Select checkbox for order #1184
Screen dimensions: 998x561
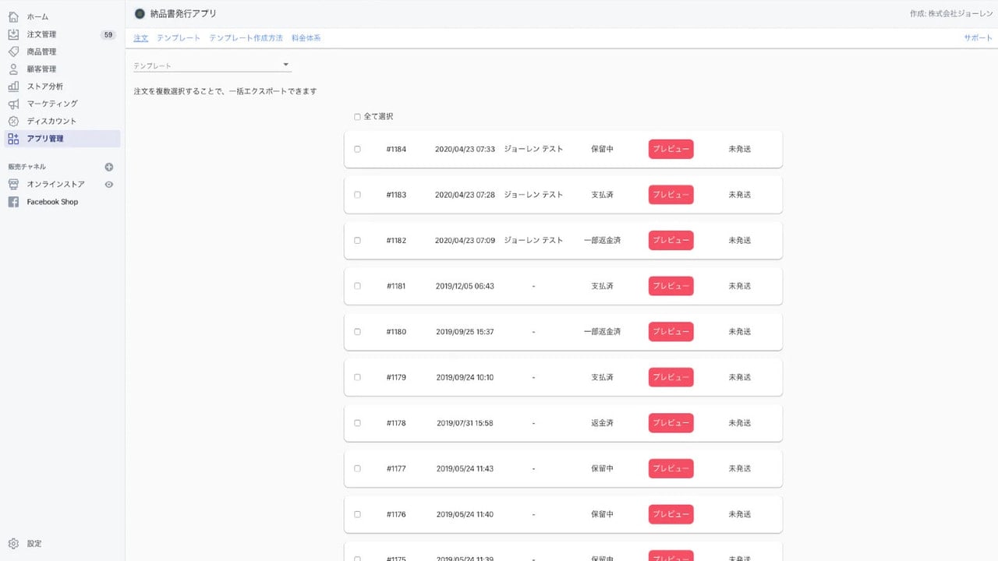tap(357, 149)
